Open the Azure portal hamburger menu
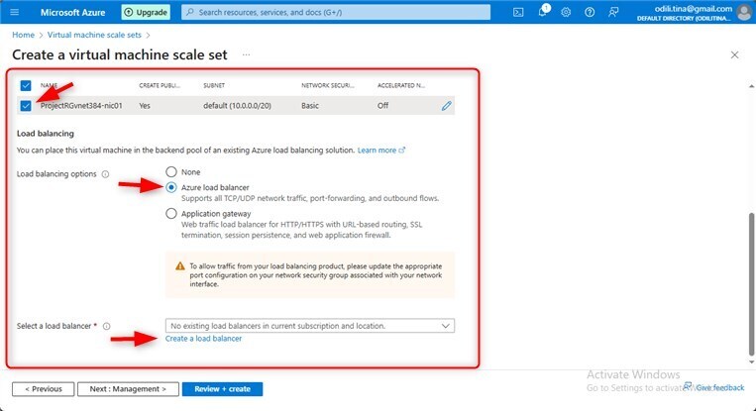Screen dimensions: 756x411 pyautogui.click(x=14, y=12)
